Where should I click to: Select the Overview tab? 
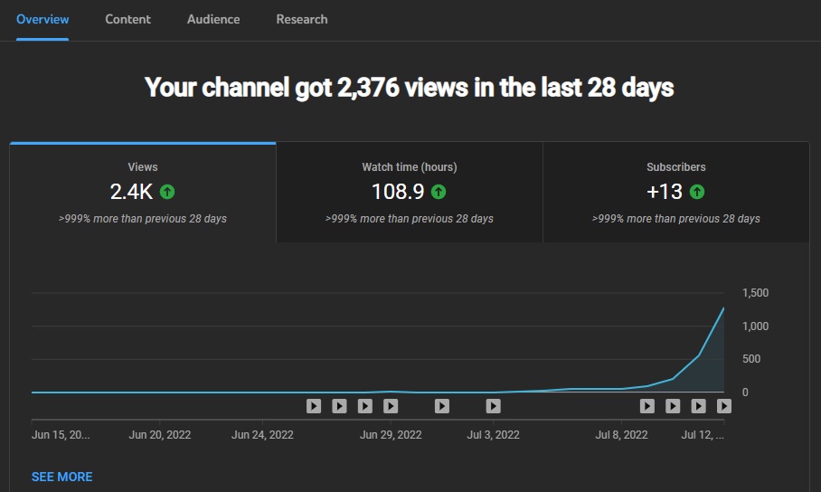click(x=42, y=19)
